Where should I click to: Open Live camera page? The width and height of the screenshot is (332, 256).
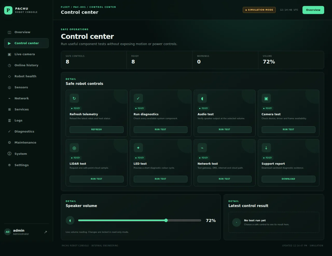click(26, 54)
